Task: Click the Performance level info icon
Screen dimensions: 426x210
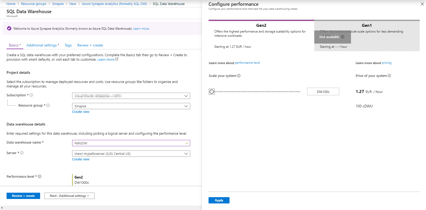Action: [x=40, y=176]
